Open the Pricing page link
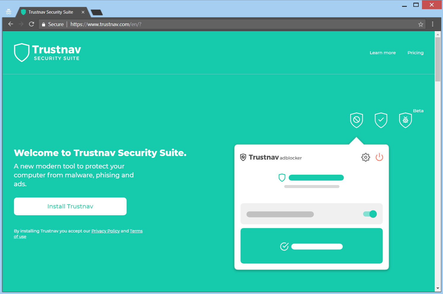The image size is (443, 294). click(415, 53)
